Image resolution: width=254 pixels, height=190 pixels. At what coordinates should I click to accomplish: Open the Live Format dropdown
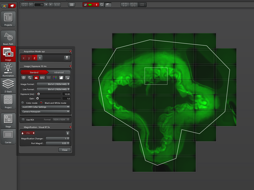pyautogui.click(x=53, y=89)
